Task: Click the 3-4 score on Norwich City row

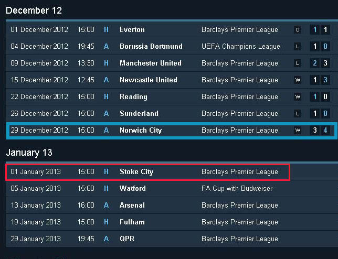Action: [x=320, y=131]
